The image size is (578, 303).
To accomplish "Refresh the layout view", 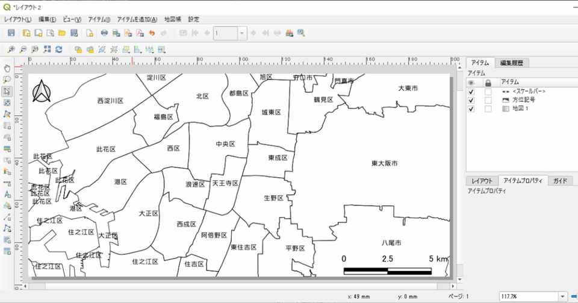I will [58, 49].
